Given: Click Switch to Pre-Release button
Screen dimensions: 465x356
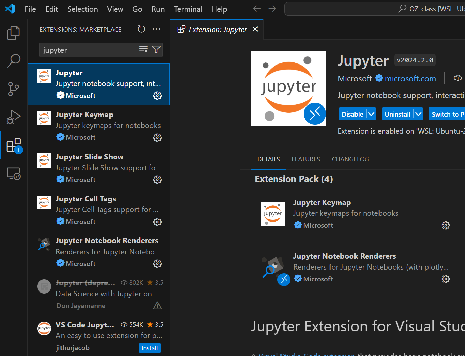Looking at the screenshot, I should click(x=447, y=114).
